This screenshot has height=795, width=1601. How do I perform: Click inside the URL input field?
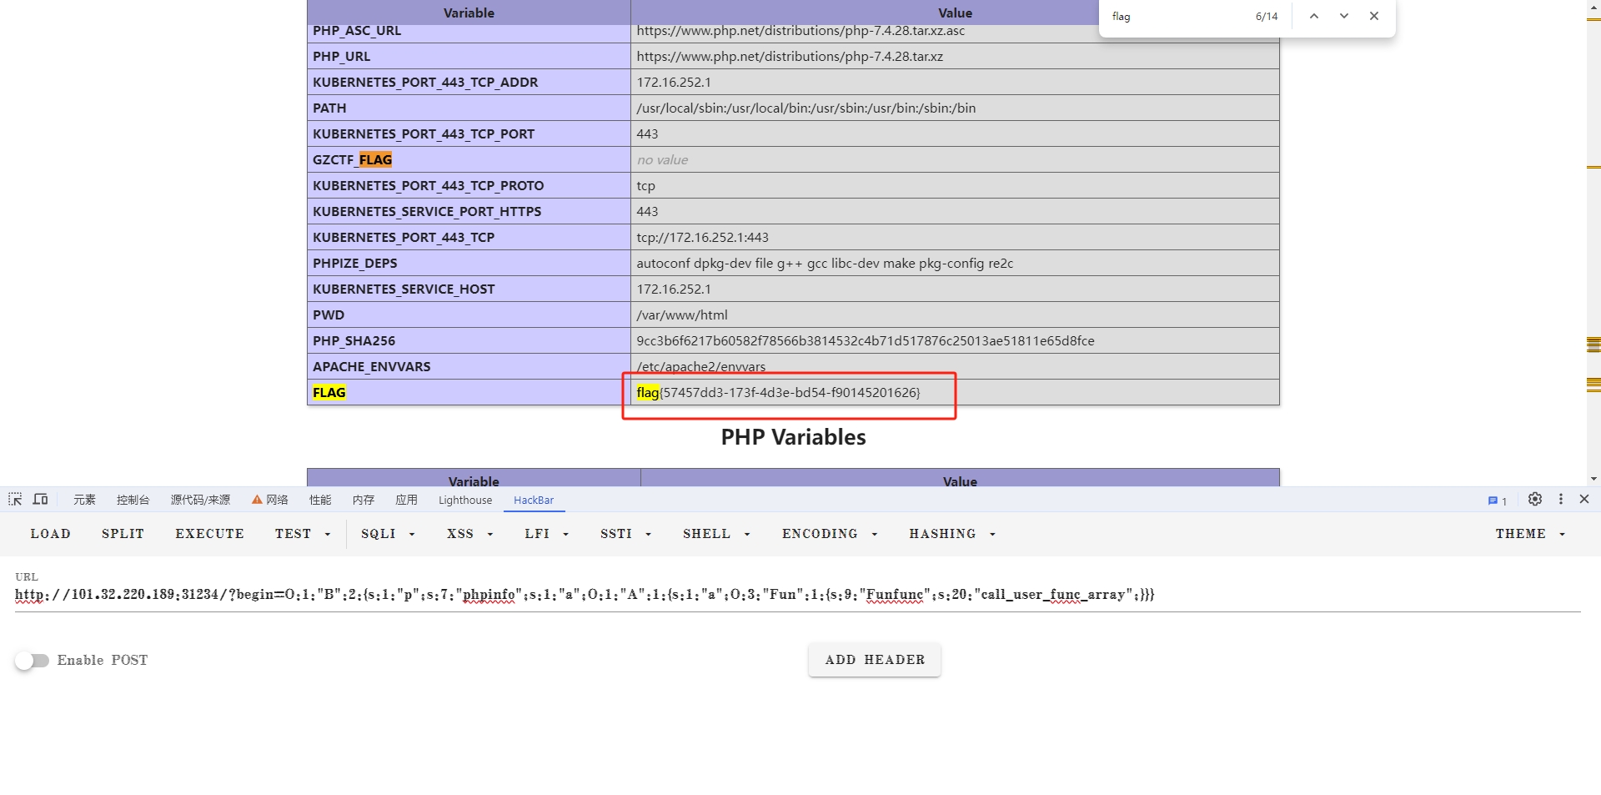click(x=584, y=594)
